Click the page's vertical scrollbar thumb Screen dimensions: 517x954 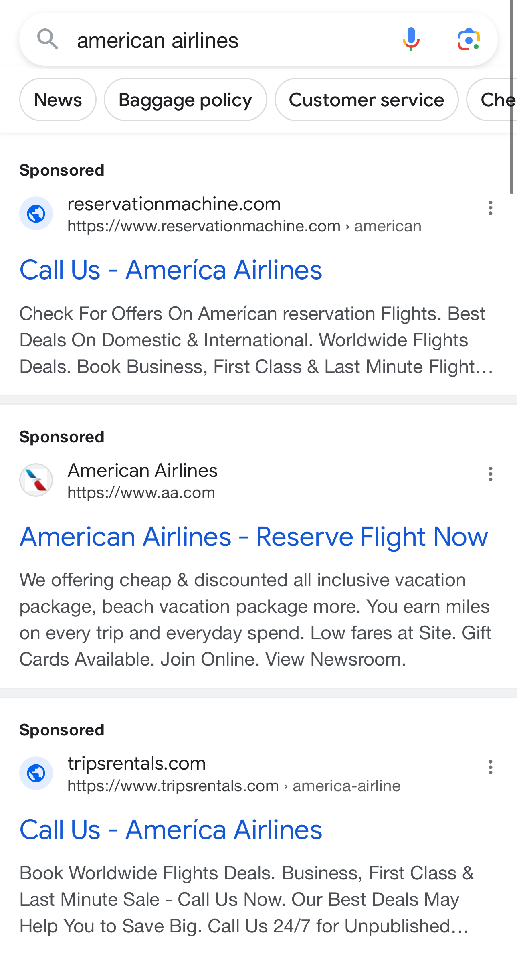[x=512, y=96]
